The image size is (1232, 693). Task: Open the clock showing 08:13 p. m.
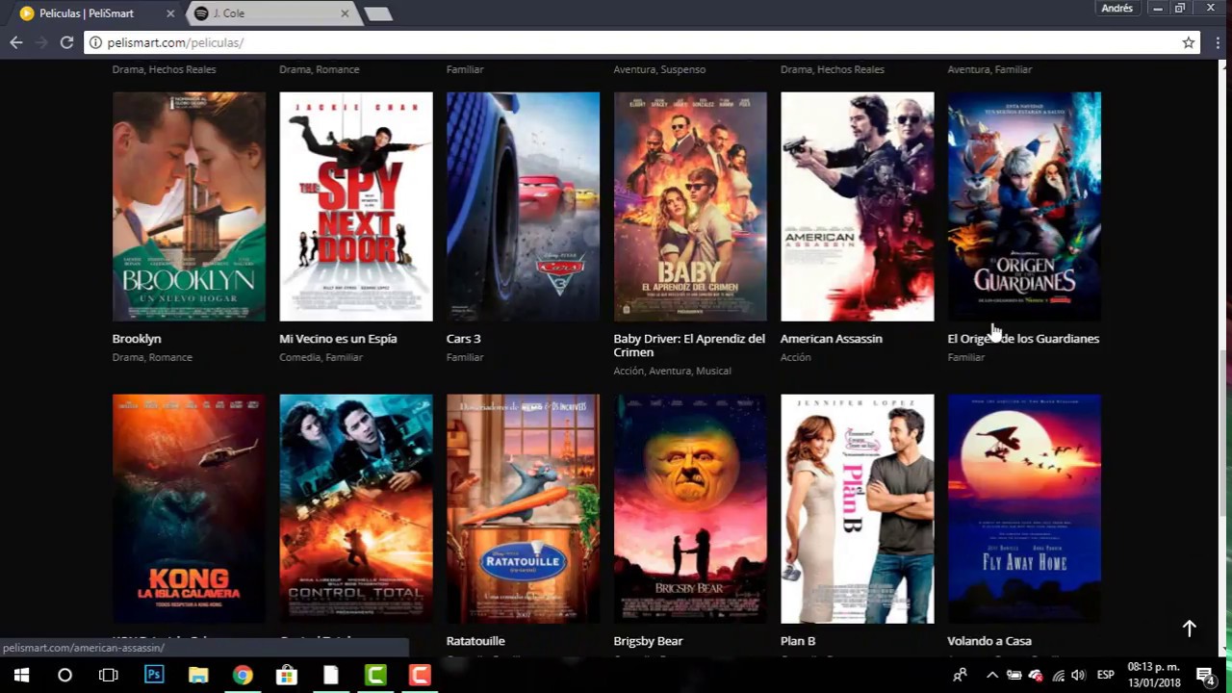1154,675
